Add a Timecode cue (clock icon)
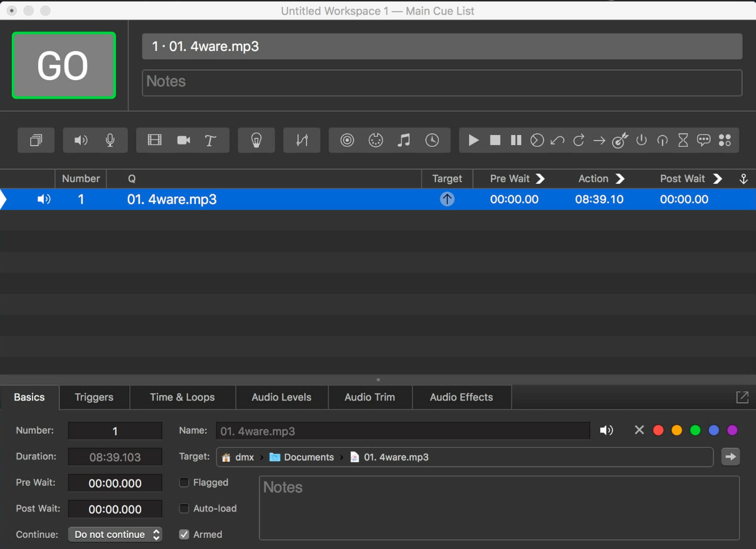756x549 pixels. coord(432,140)
